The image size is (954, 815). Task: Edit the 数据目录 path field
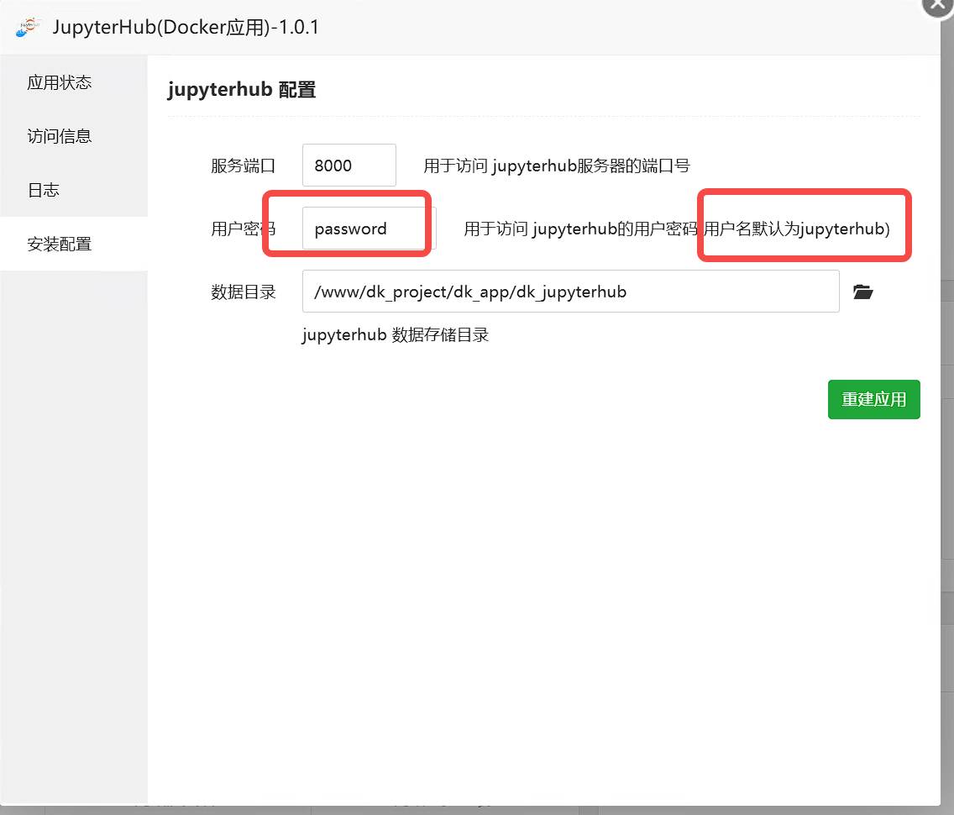click(571, 292)
